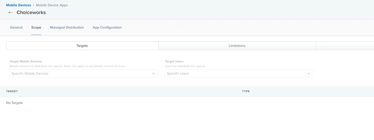Click the Target Users label
Image resolution: width=374 pixels, height=140 pixels.
[x=174, y=61]
